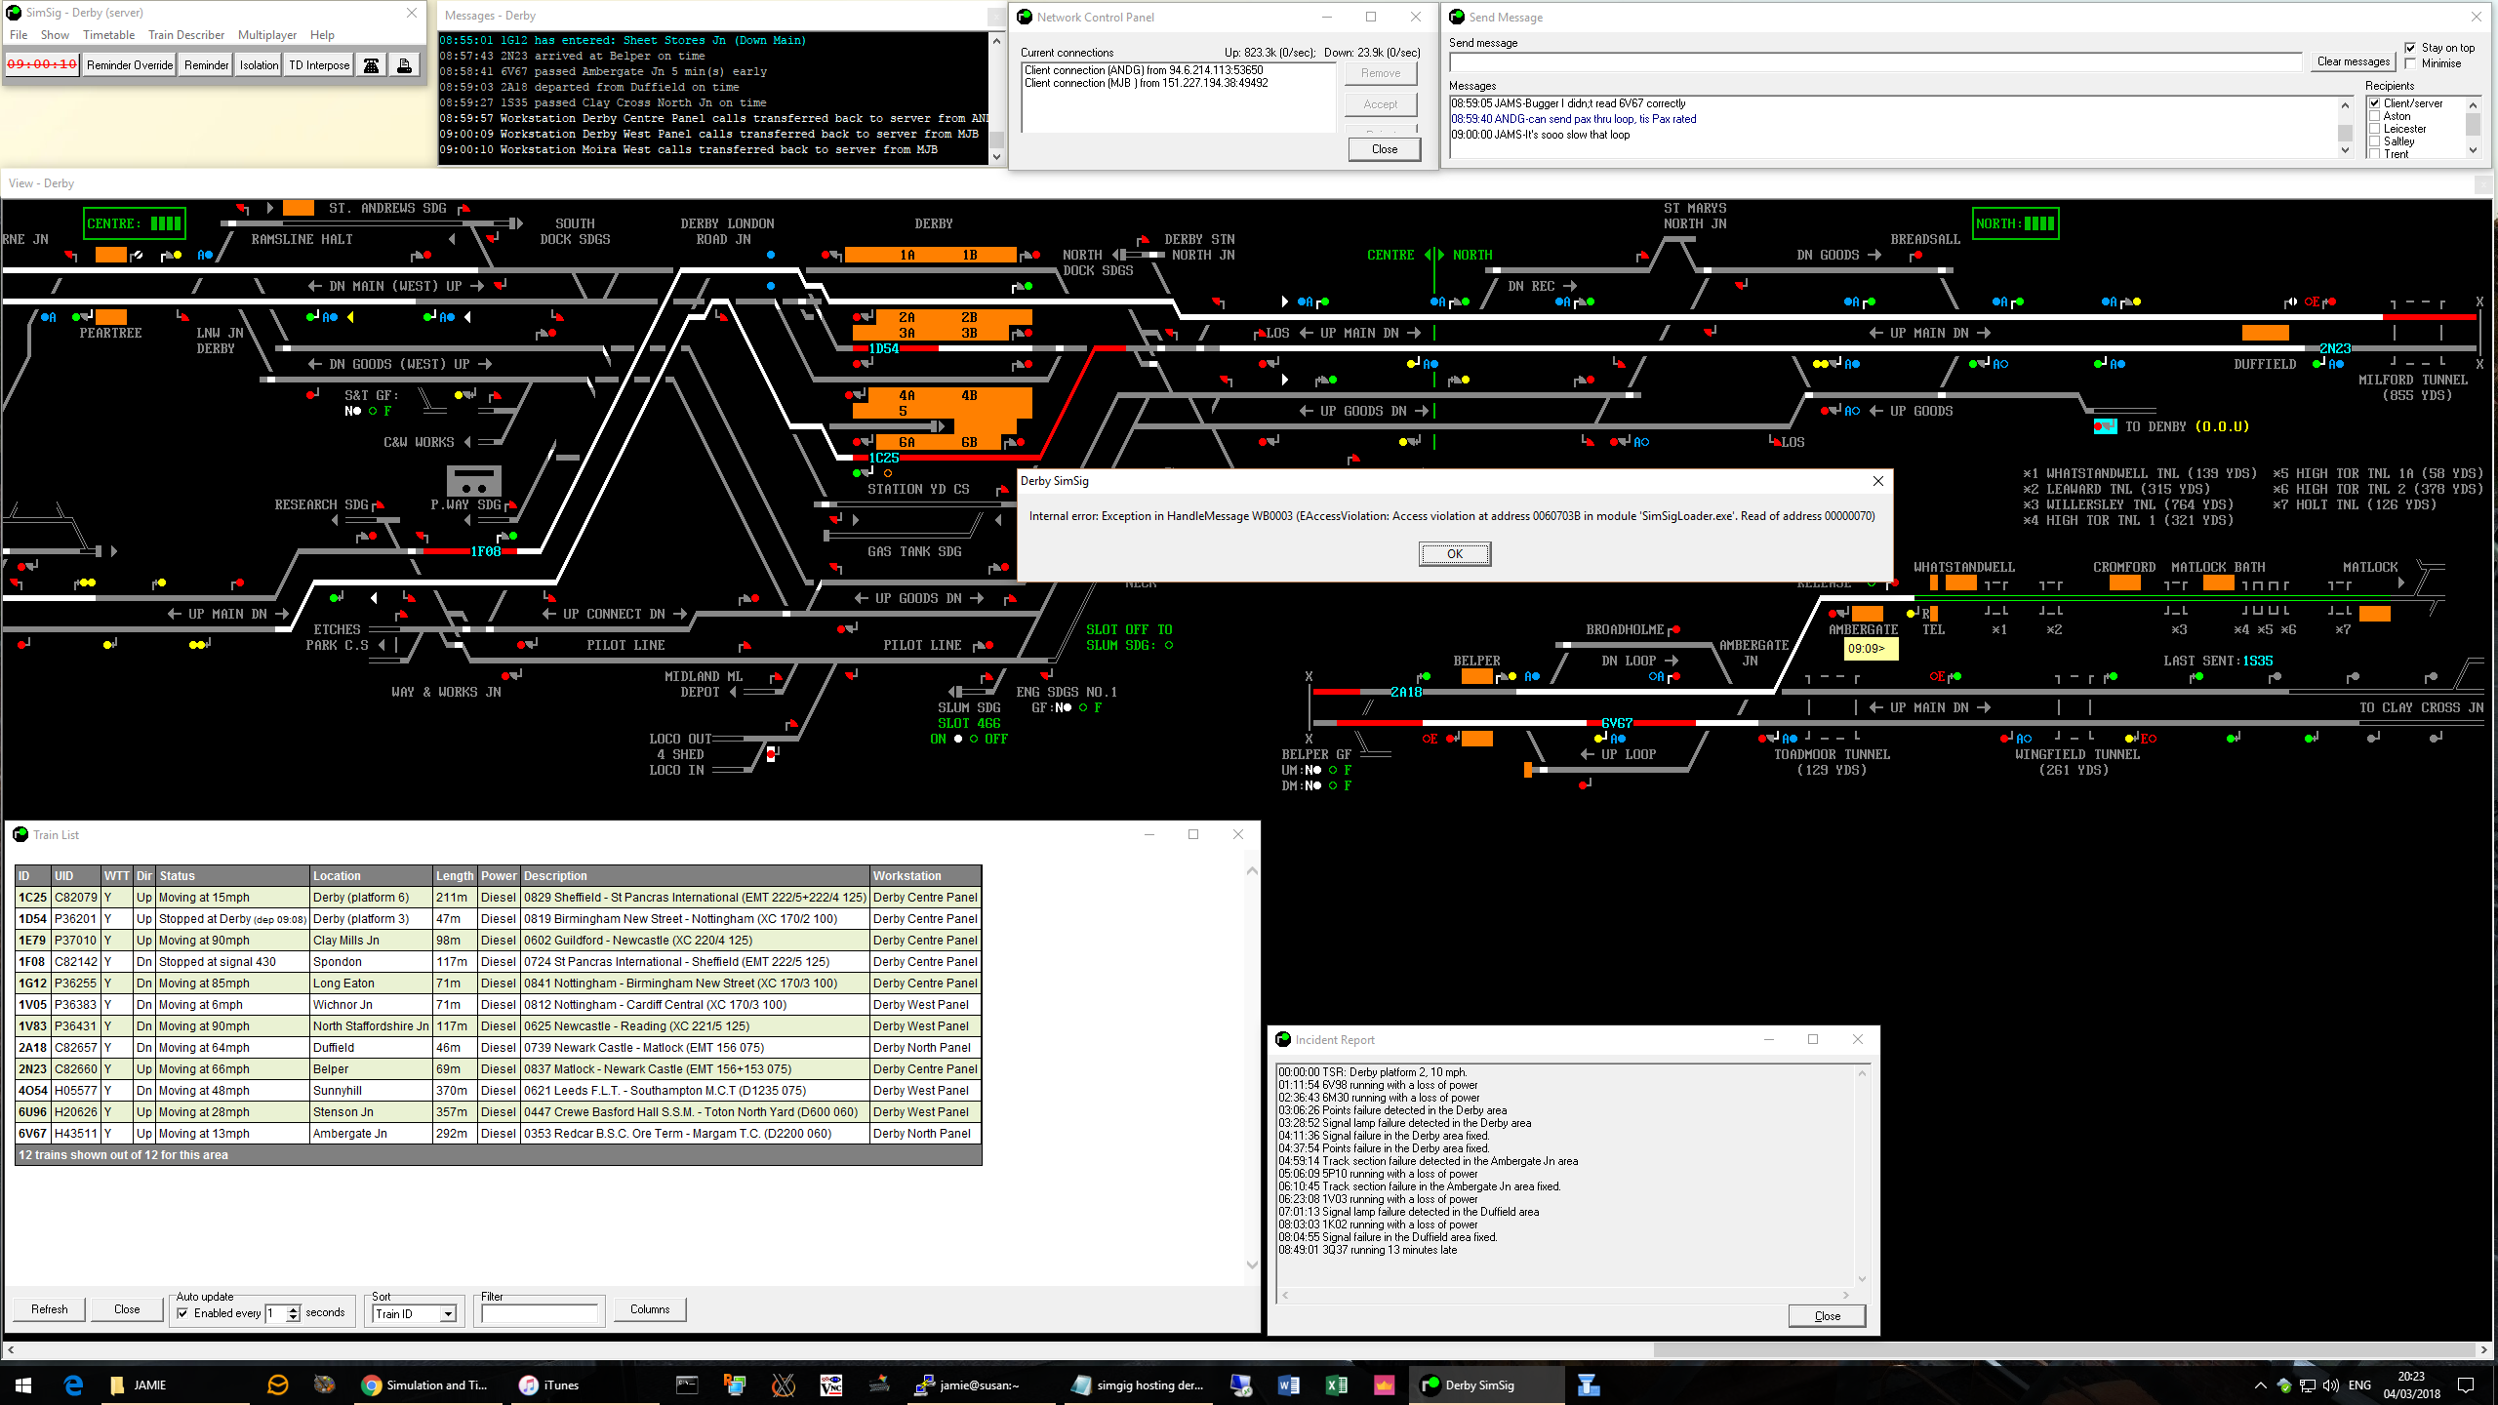Image resolution: width=2498 pixels, height=1405 pixels.
Task: Check the Saltley recipient checkbox
Action: tap(2375, 141)
